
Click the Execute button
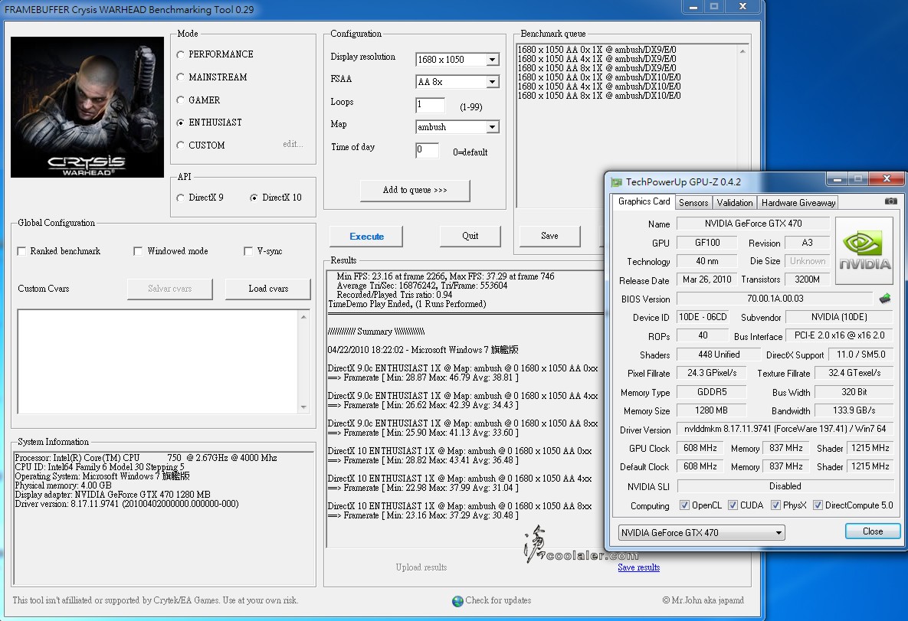click(366, 236)
